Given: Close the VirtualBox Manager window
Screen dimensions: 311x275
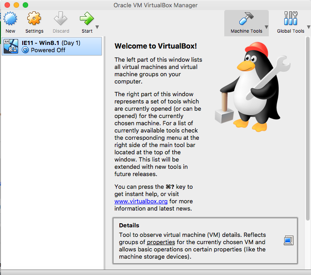Looking at the screenshot, I should [6, 5].
